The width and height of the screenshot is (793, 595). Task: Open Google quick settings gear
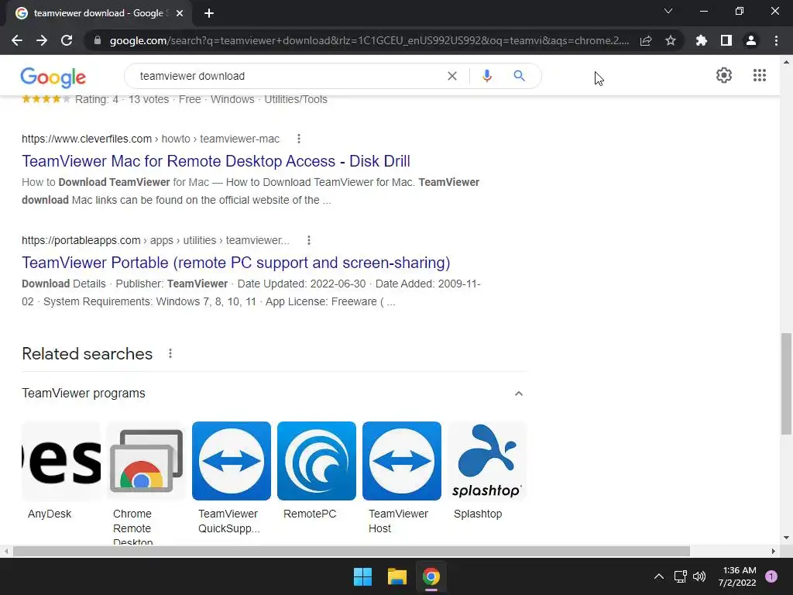(x=724, y=75)
